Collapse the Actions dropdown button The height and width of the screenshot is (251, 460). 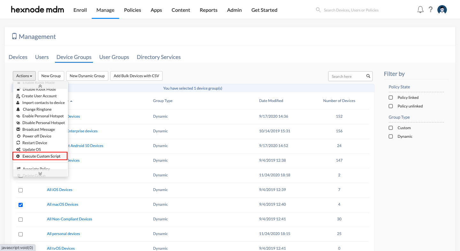tap(24, 76)
